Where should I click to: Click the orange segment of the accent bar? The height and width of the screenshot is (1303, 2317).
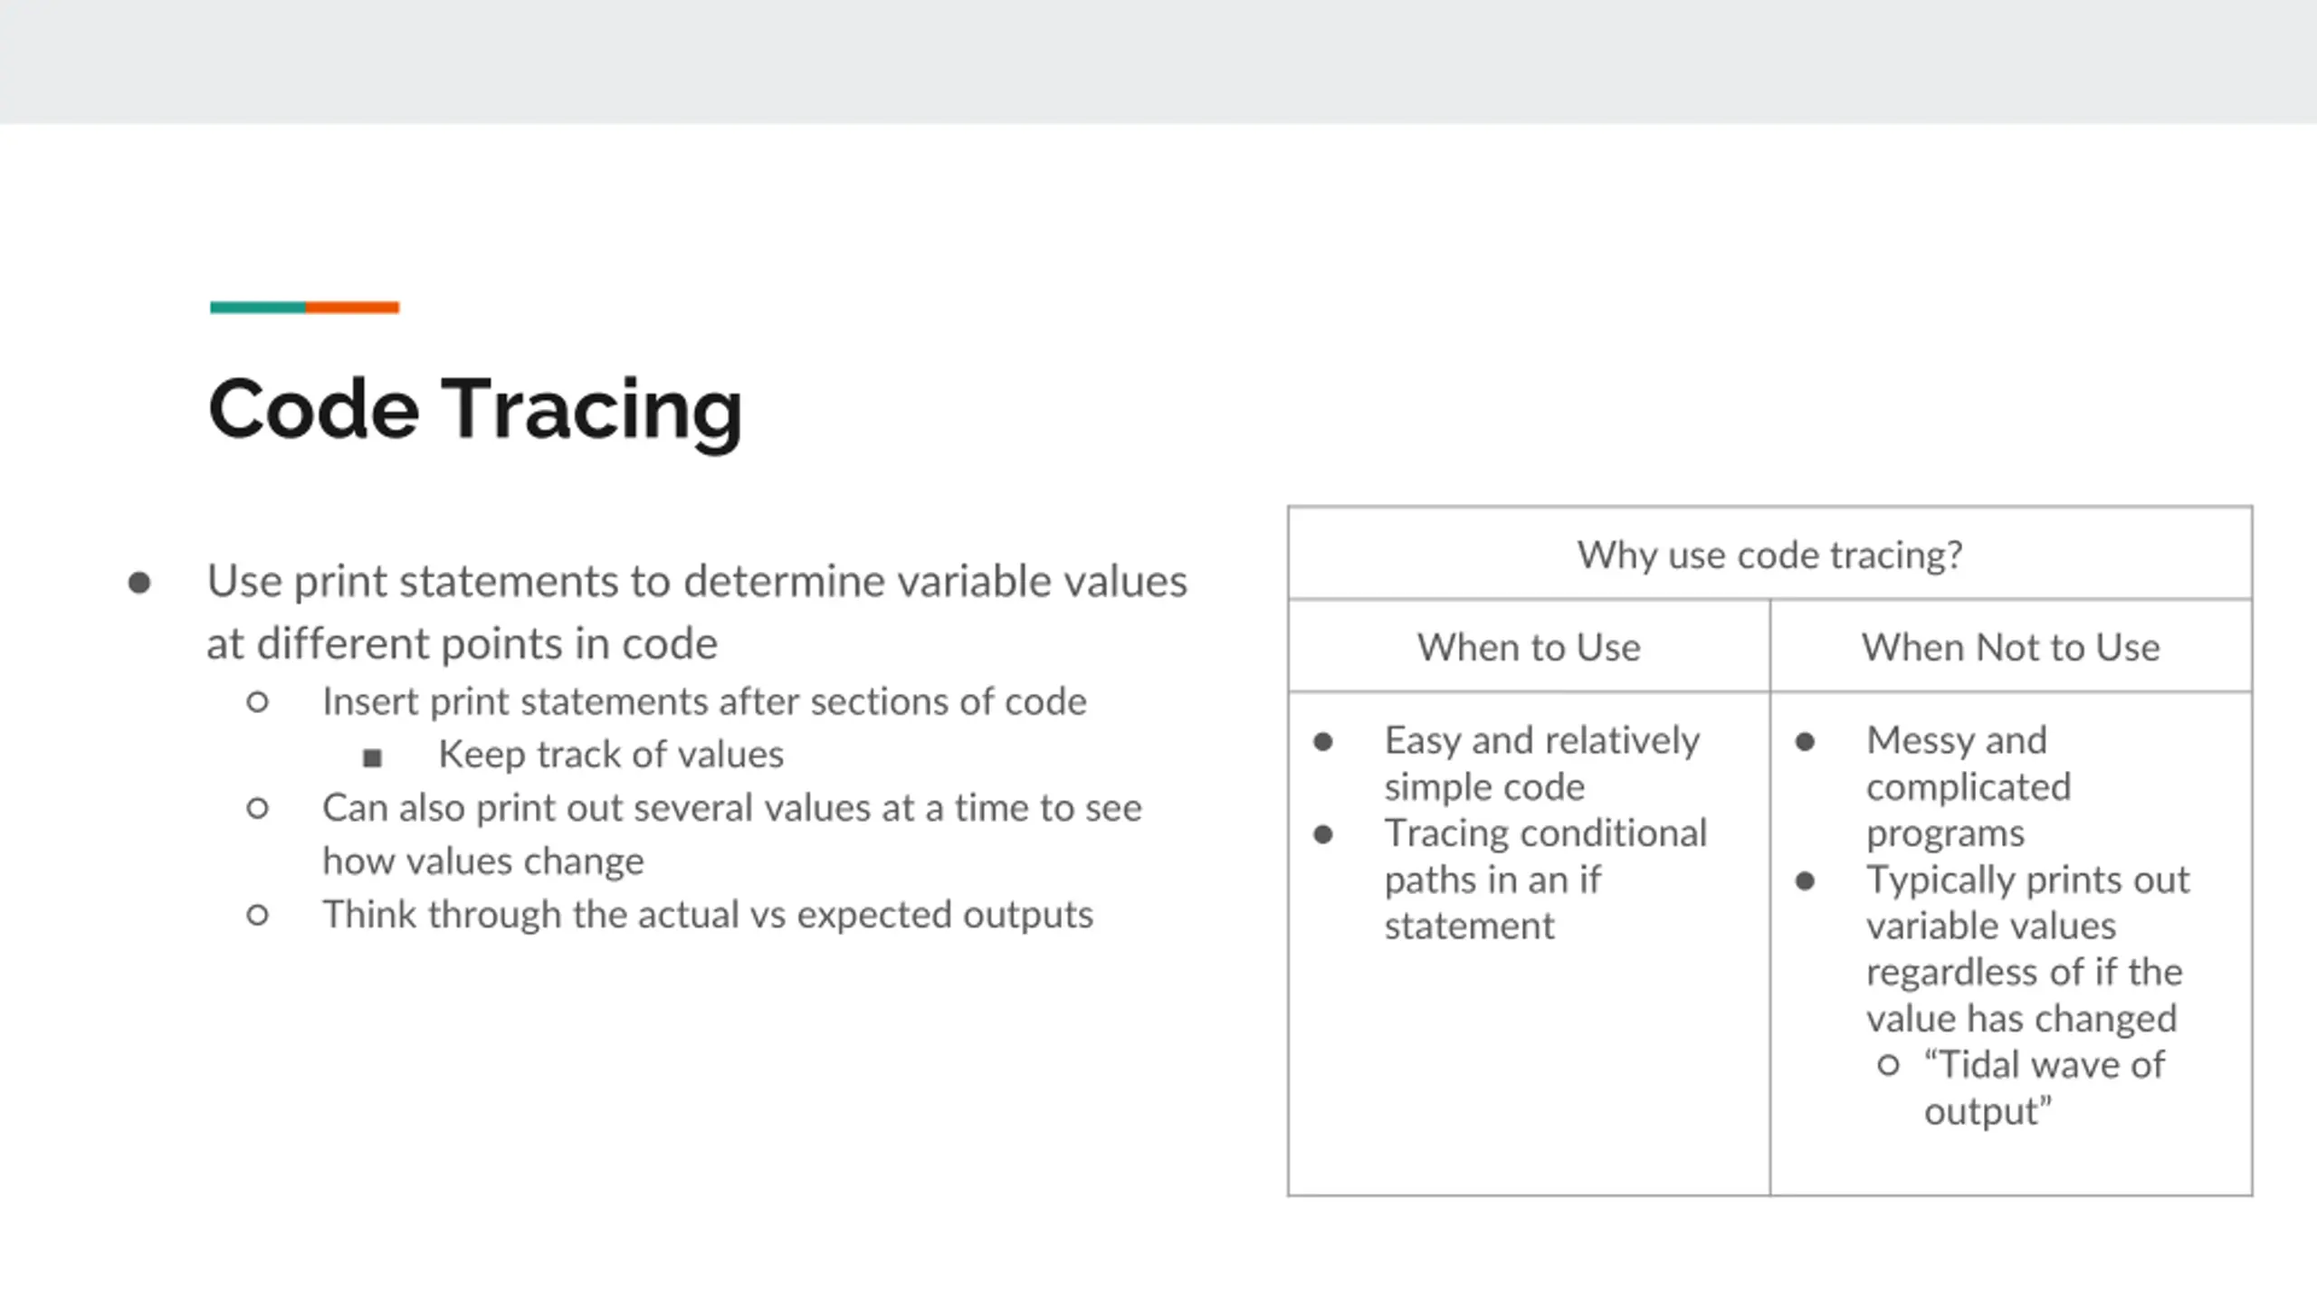point(352,308)
